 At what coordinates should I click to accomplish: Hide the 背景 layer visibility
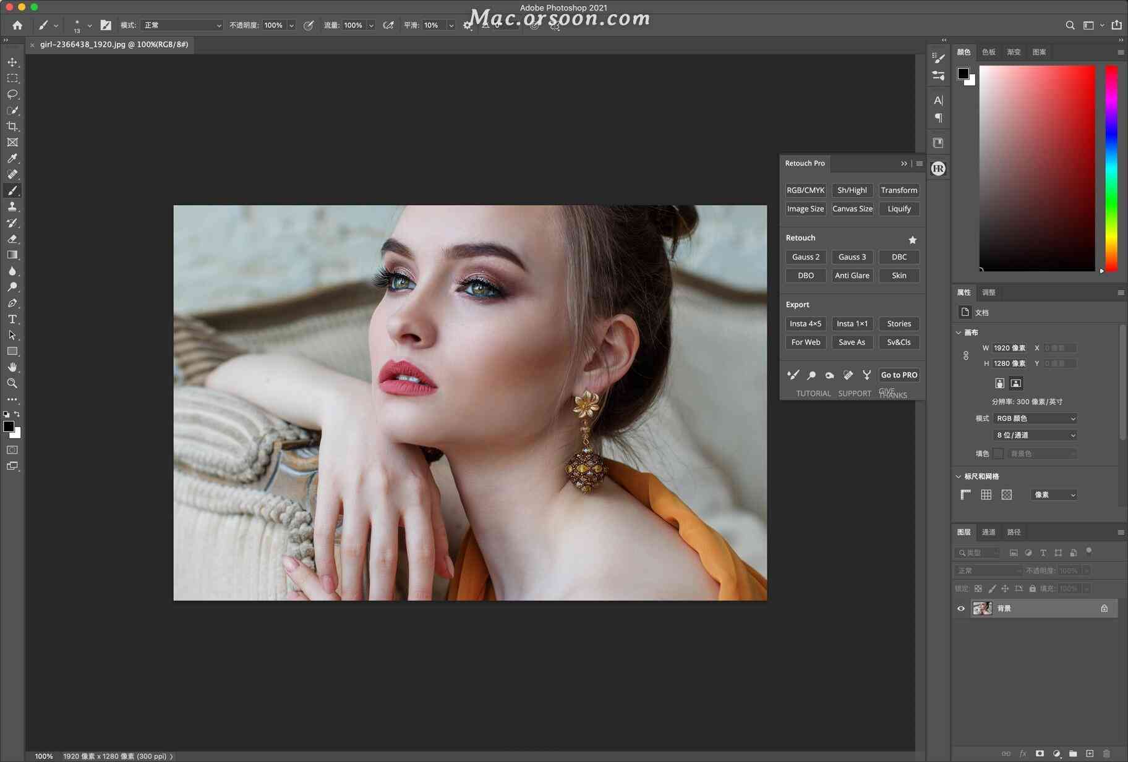tap(961, 609)
